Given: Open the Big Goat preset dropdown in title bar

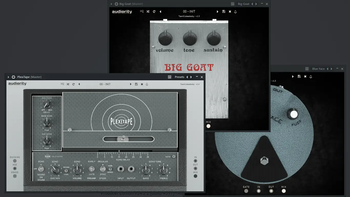Looking at the screenshot, I should point(244,4).
